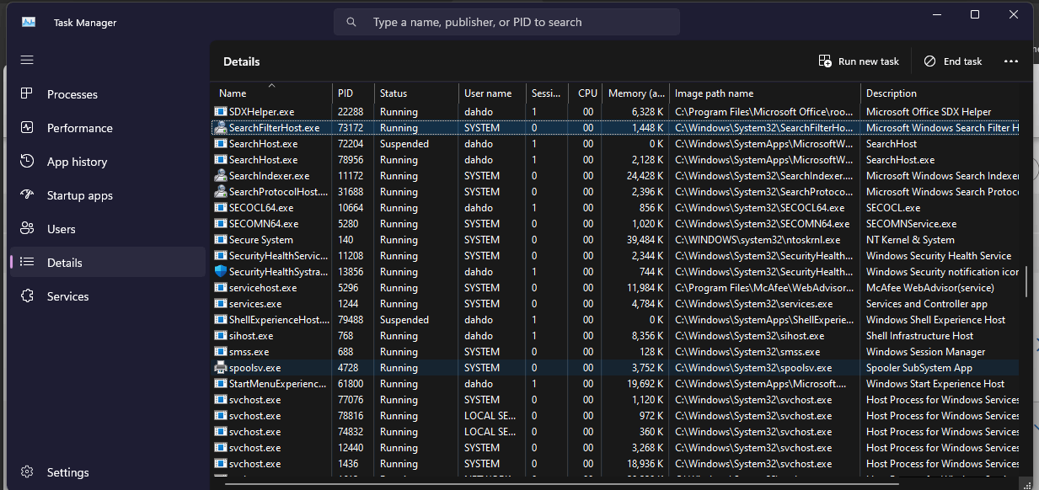The width and height of the screenshot is (1039, 490).
Task: Go to the Startup apps tab label
Action: pos(80,195)
